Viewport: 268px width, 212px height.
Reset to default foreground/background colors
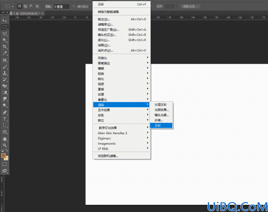(x=2, y=150)
